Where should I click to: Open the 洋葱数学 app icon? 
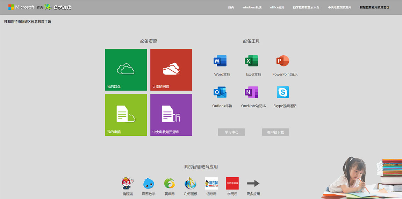coord(148,183)
